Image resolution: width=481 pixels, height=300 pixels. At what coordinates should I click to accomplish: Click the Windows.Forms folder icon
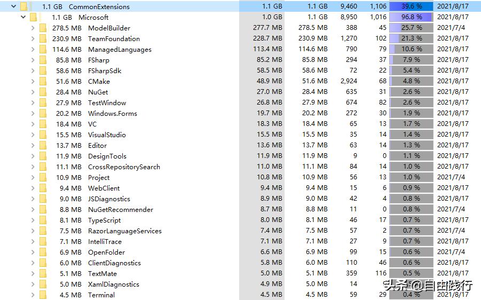(43, 114)
